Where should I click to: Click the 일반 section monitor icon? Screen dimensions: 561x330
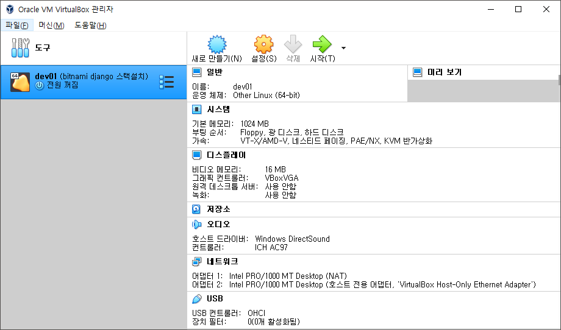pos(196,72)
